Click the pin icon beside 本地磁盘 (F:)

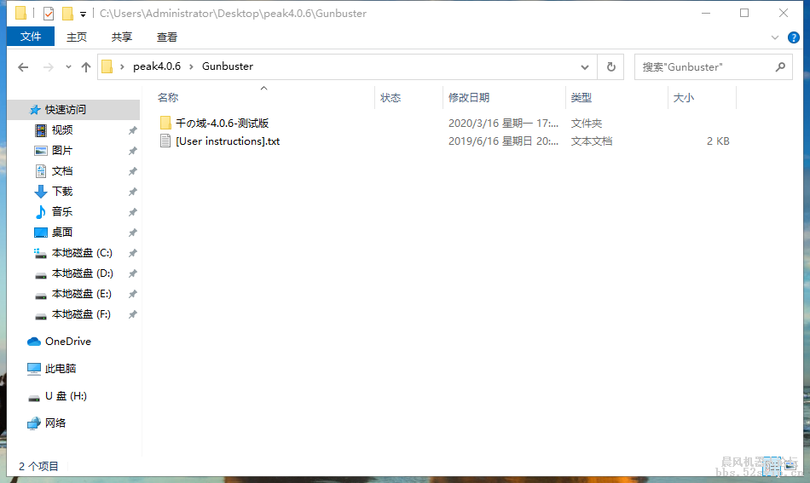133,314
